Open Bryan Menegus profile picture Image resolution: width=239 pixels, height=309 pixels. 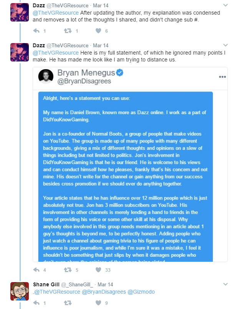[x=46, y=76]
